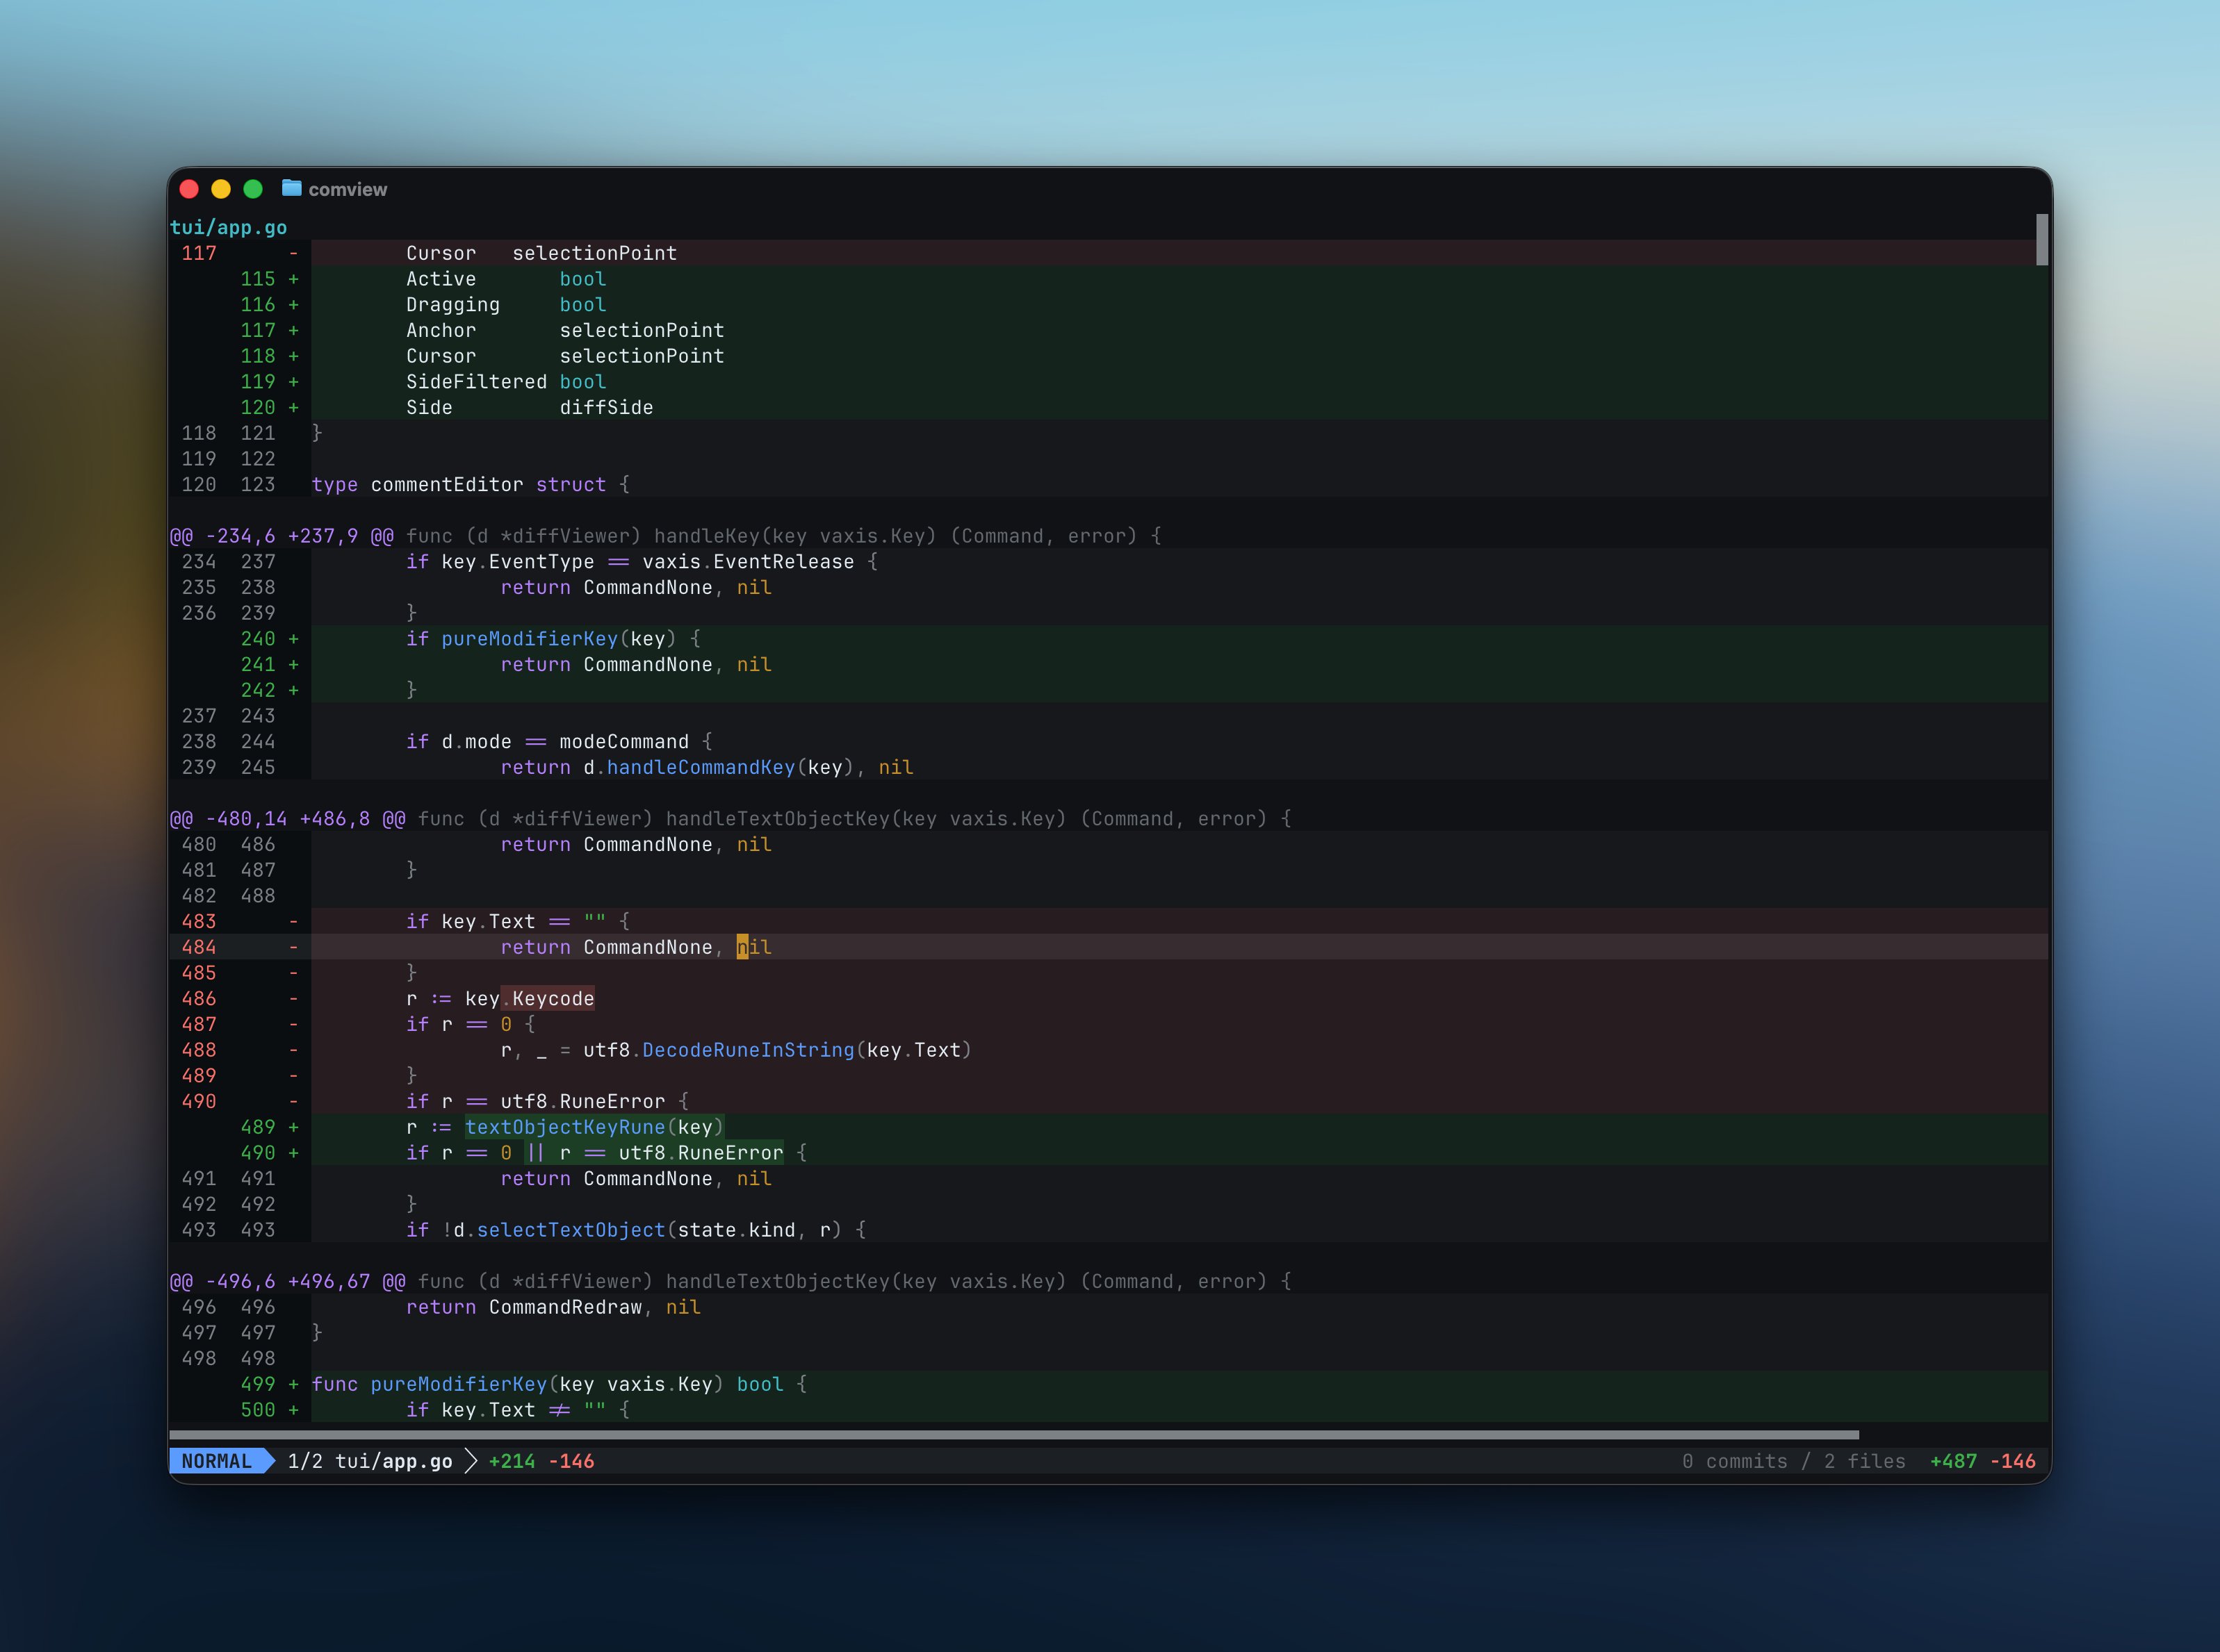Click line number 483 in the gutter
This screenshot has width=2220, height=1652.
point(199,921)
